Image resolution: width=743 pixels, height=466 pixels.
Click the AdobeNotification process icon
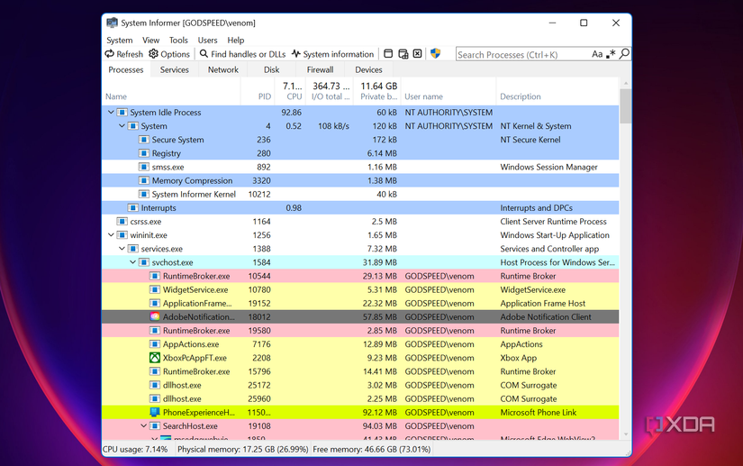[155, 316]
